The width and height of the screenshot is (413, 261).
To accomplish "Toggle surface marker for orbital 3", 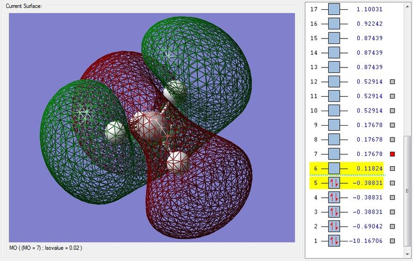I will [x=392, y=212].
